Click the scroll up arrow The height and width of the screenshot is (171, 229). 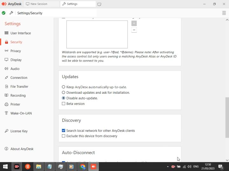227,20
